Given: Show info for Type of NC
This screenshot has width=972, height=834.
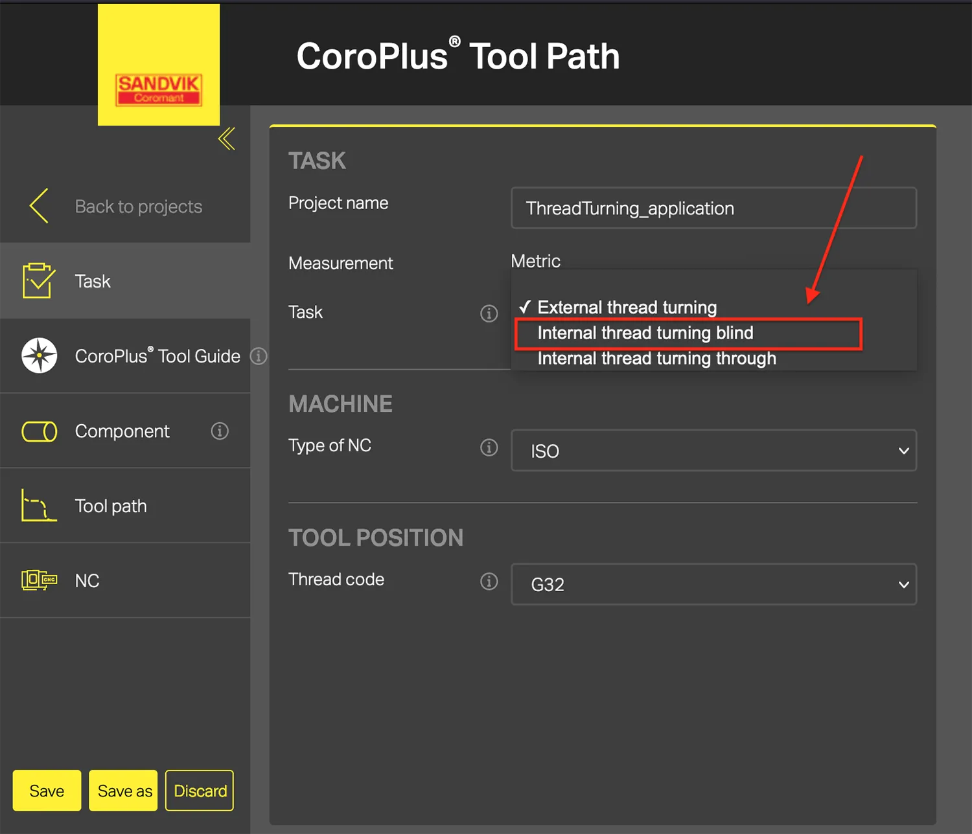Looking at the screenshot, I should pos(489,447).
